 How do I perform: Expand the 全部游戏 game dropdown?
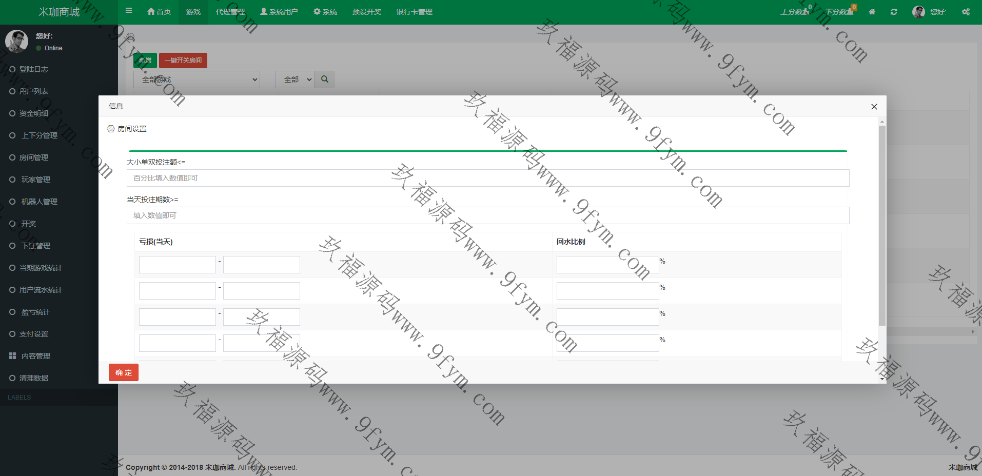(197, 80)
